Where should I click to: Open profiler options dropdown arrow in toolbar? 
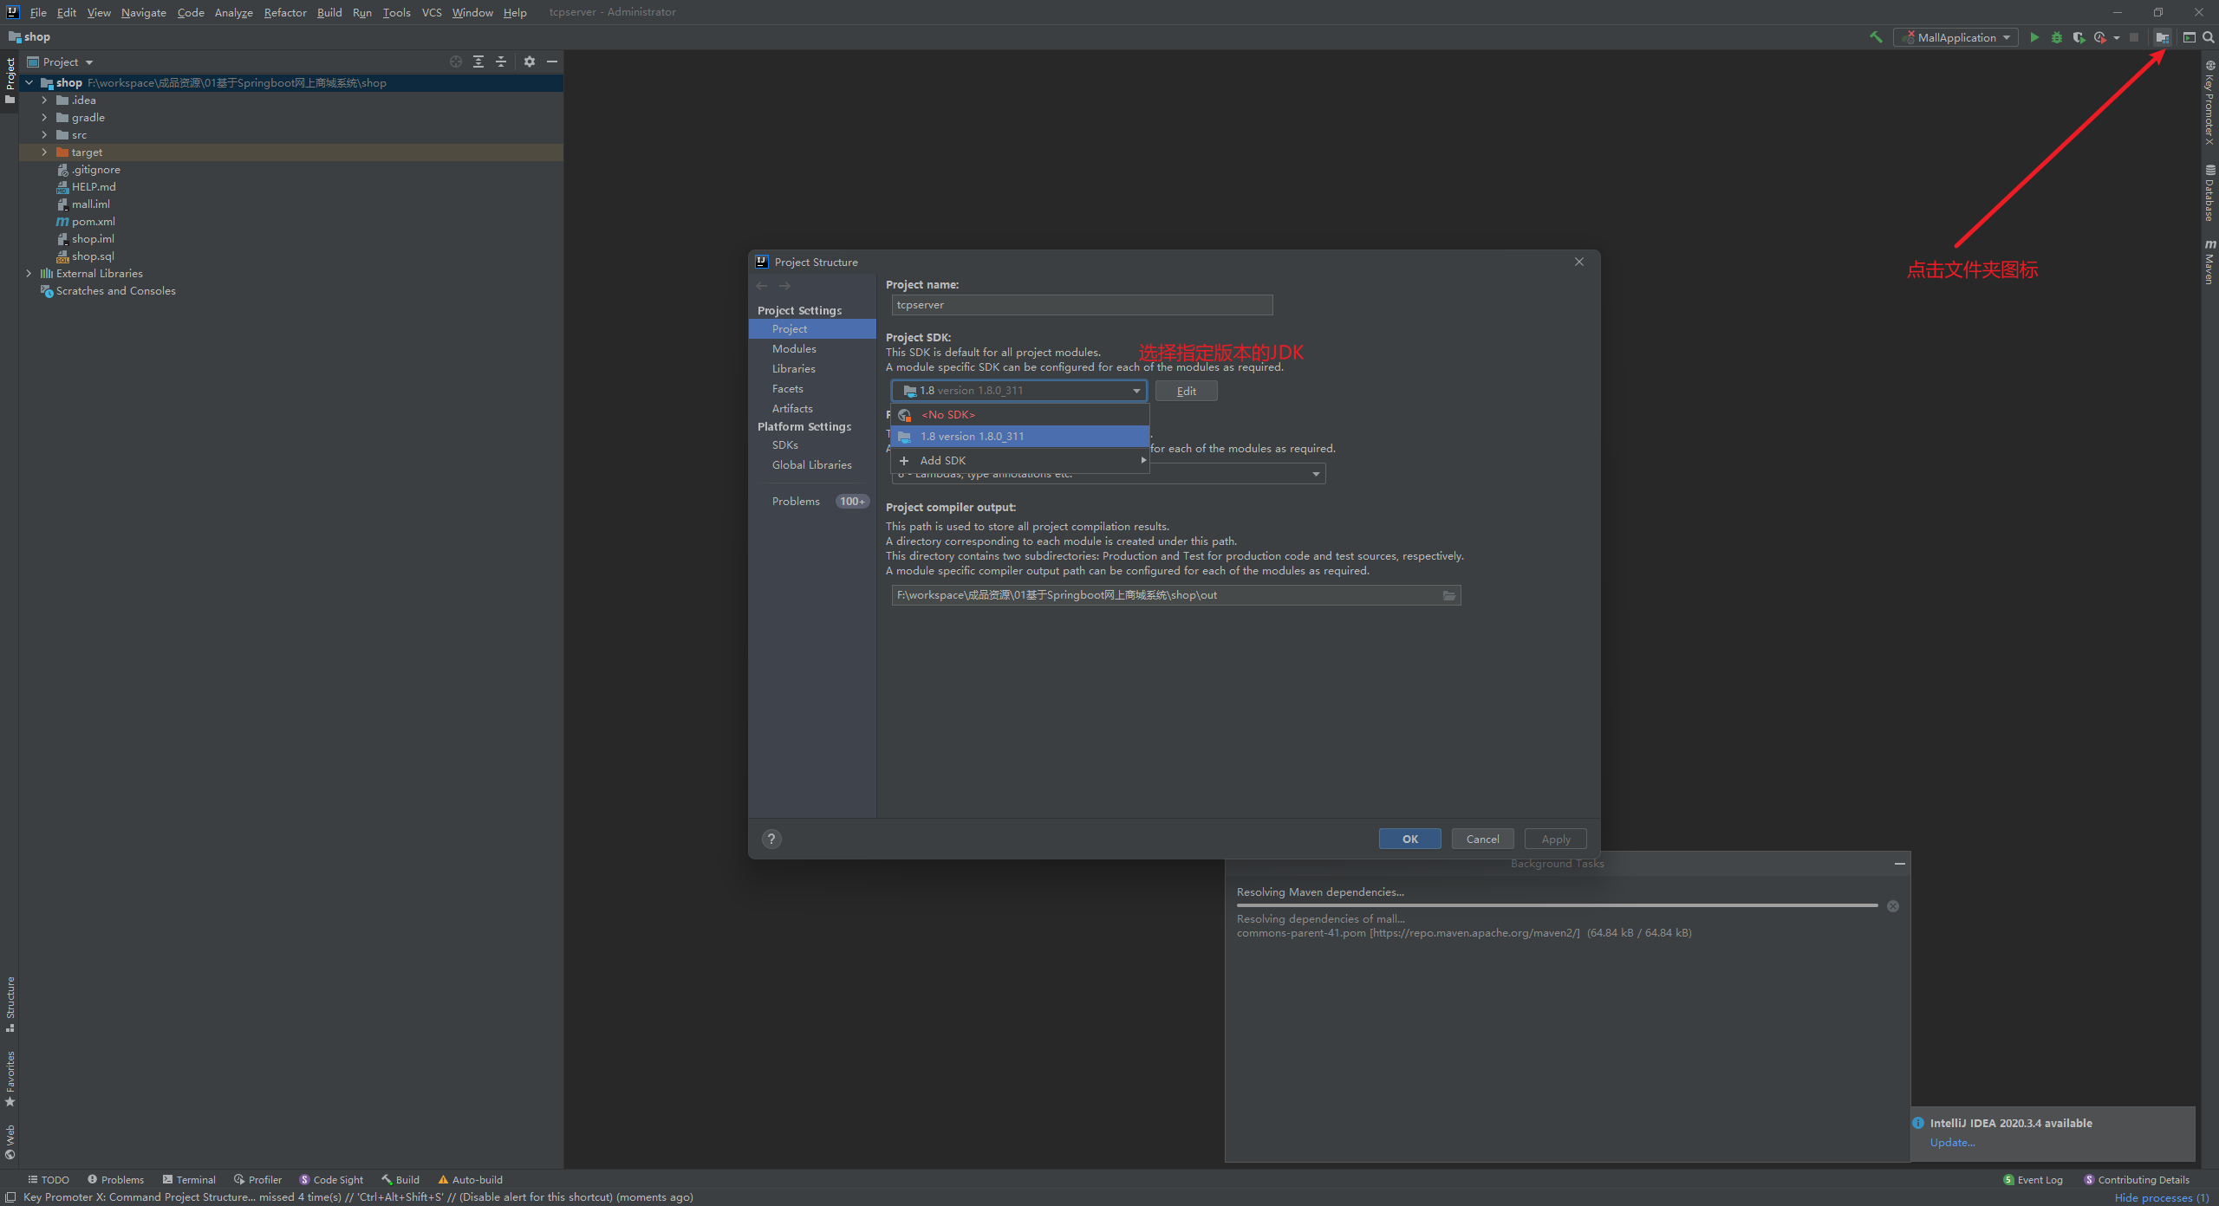pos(2116,38)
